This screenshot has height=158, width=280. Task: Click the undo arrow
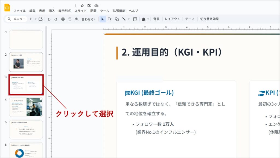point(49,19)
